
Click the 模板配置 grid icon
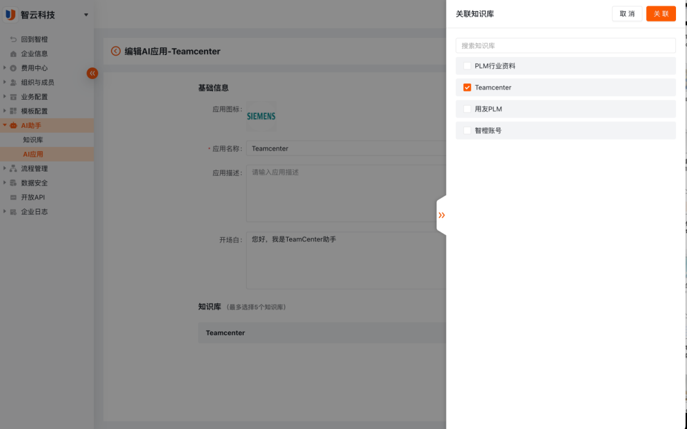(13, 111)
